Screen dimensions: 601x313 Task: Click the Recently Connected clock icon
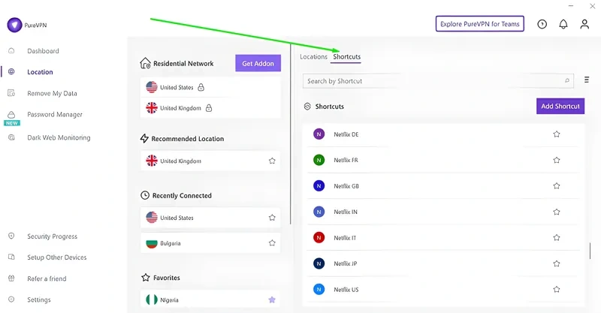coord(145,195)
